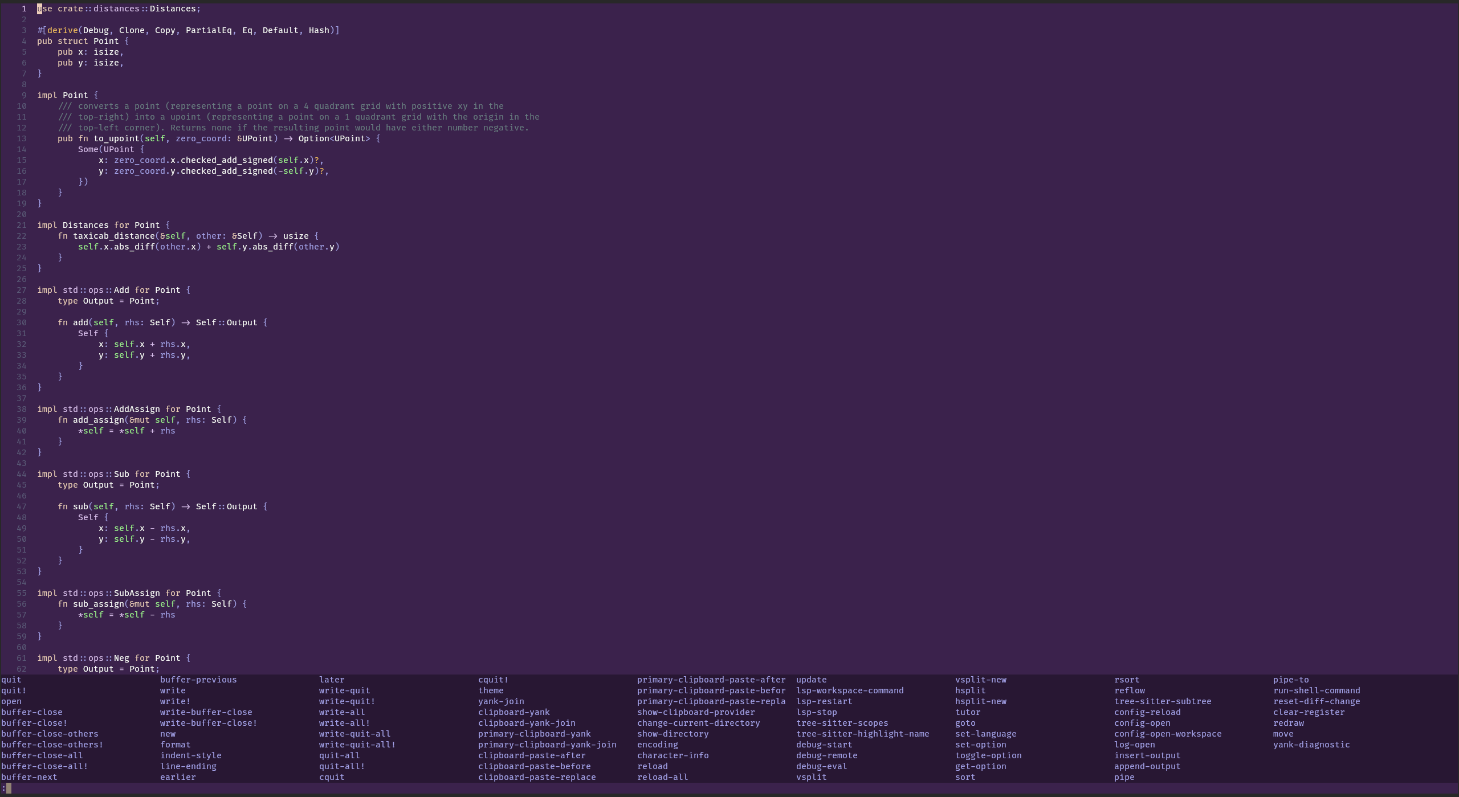
Task: Choose 'buffer-close-others' in the command list
Action: click(x=50, y=734)
